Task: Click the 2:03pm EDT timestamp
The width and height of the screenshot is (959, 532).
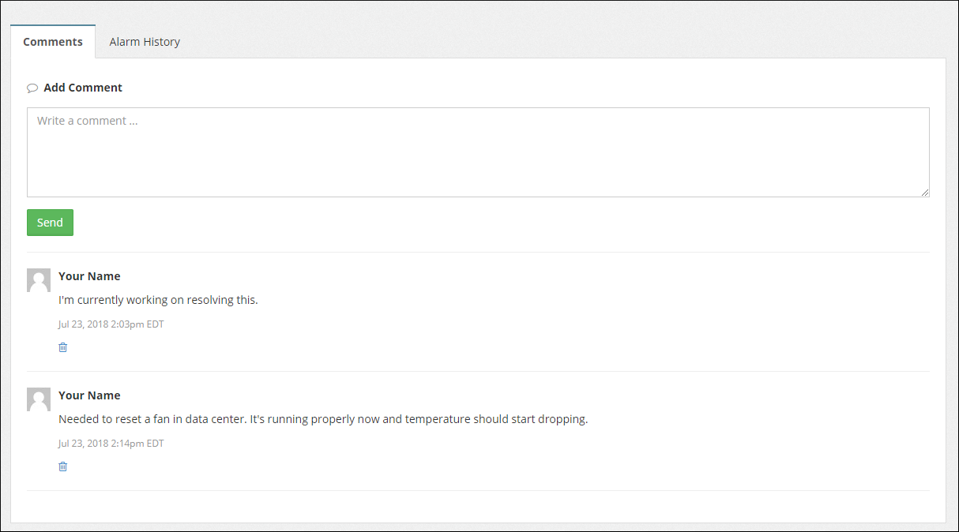Action: pos(111,324)
